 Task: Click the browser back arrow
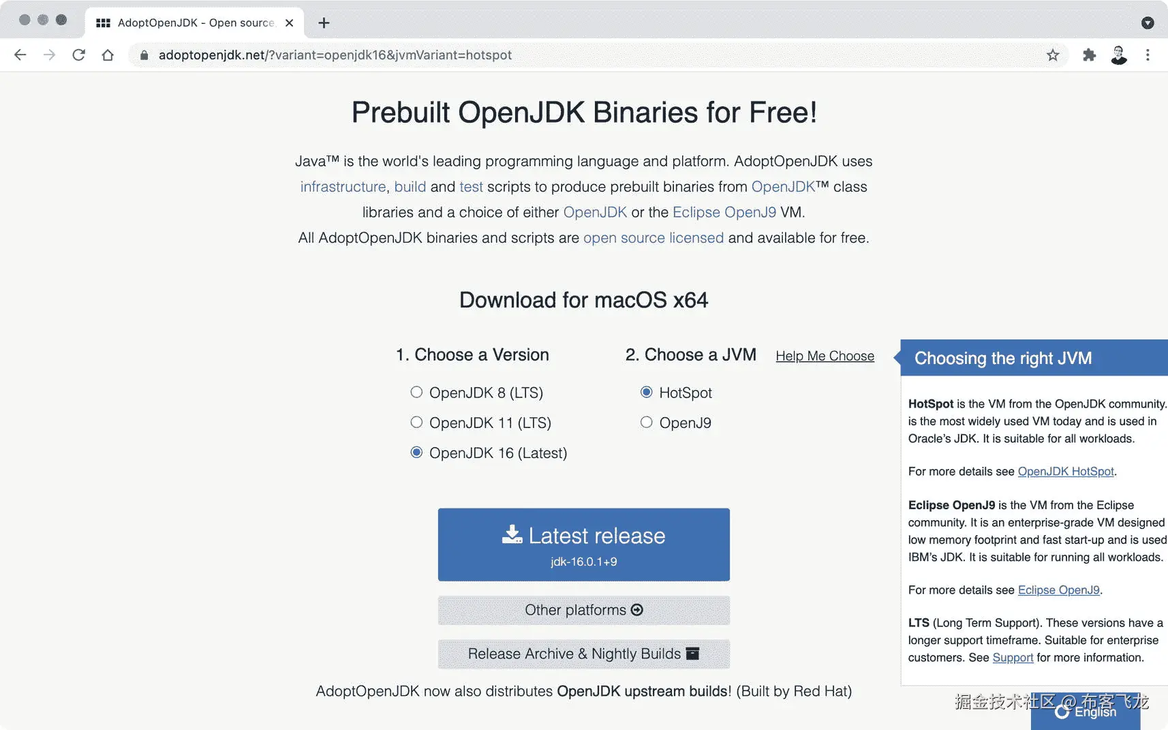(x=20, y=55)
